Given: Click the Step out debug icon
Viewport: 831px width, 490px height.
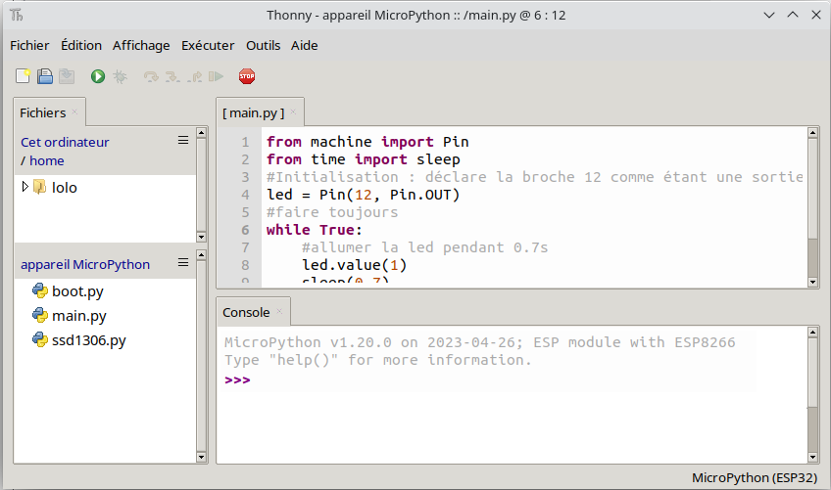Looking at the screenshot, I should point(194,77).
